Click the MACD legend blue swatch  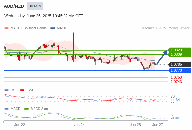(7, 109)
